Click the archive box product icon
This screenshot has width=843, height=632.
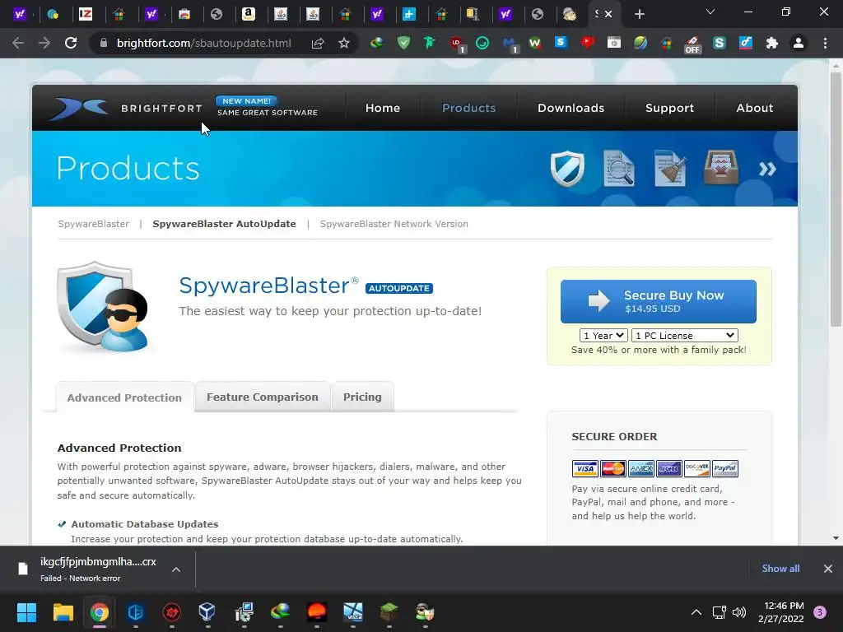721,168
